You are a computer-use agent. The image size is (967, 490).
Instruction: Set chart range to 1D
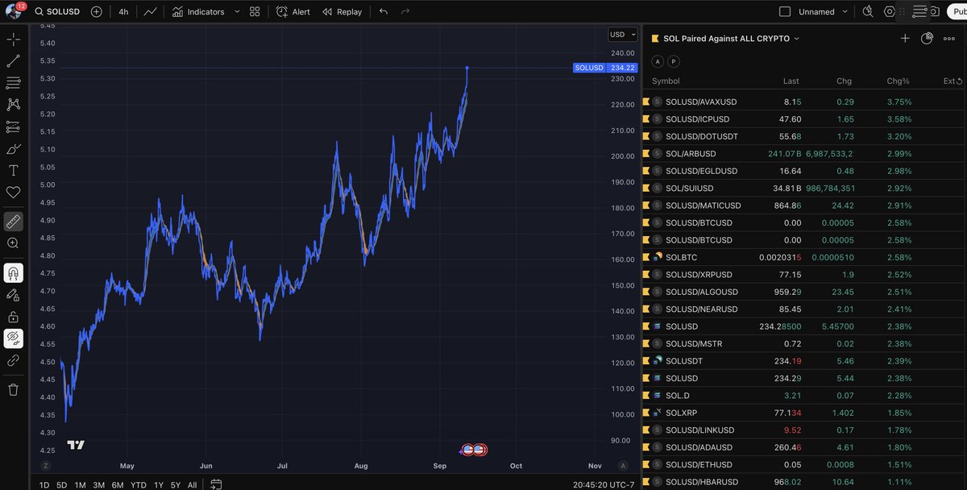pos(44,484)
